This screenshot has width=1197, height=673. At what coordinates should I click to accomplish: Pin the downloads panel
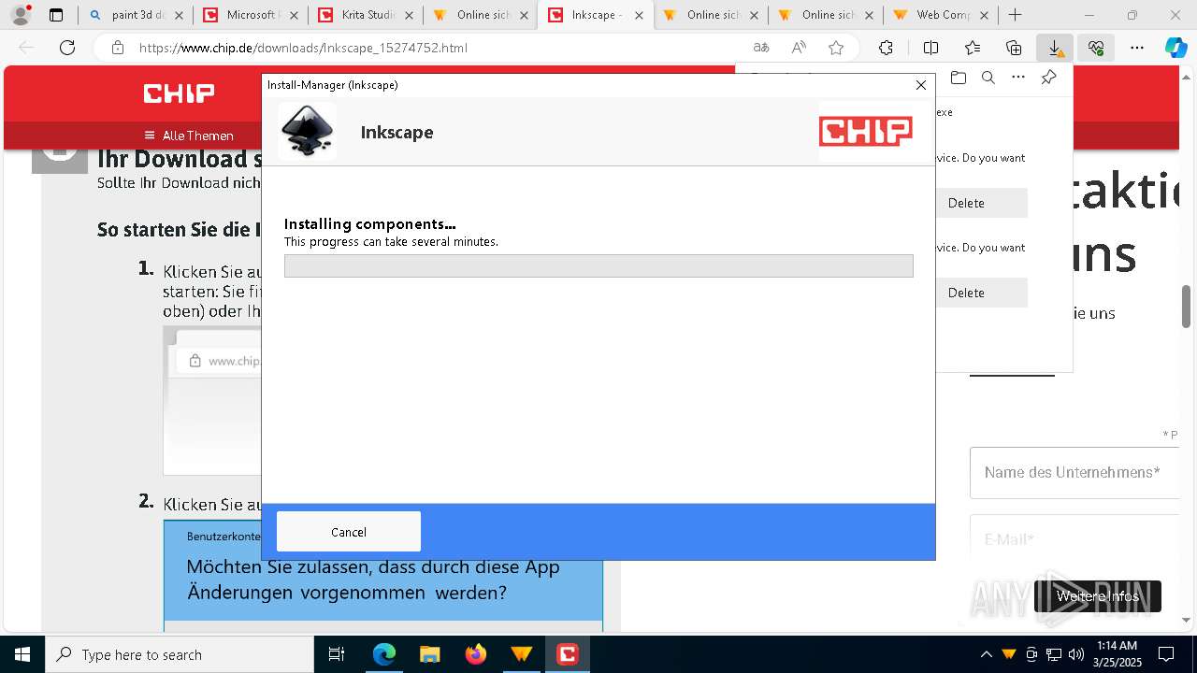[1048, 78]
